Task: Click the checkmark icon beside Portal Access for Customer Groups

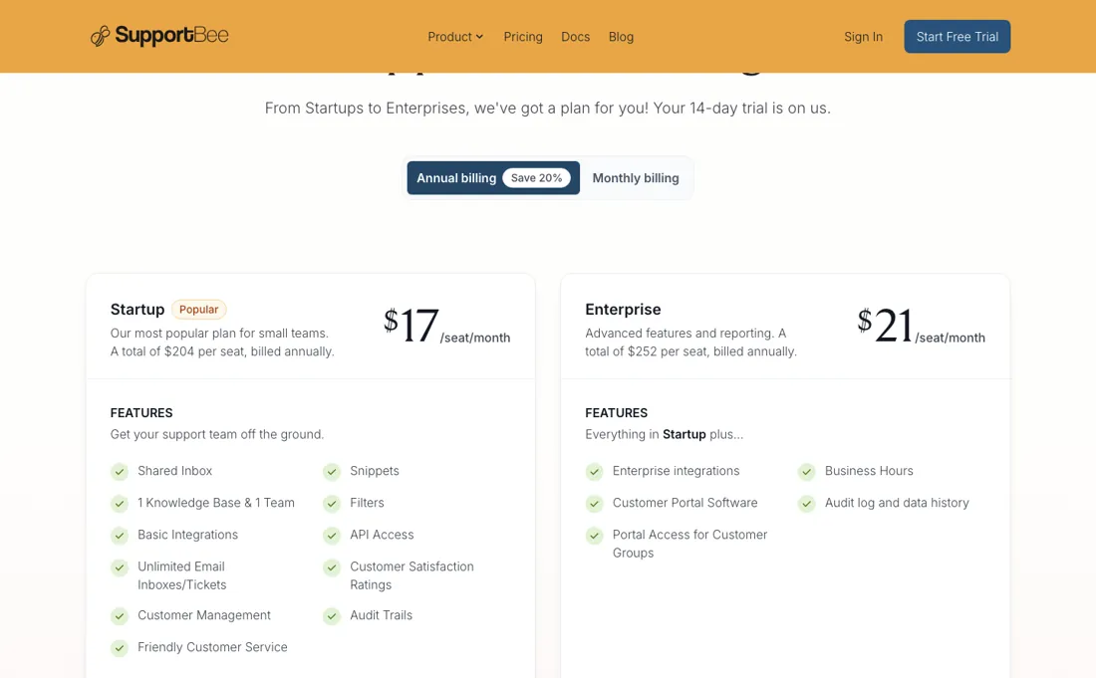Action: point(594,535)
